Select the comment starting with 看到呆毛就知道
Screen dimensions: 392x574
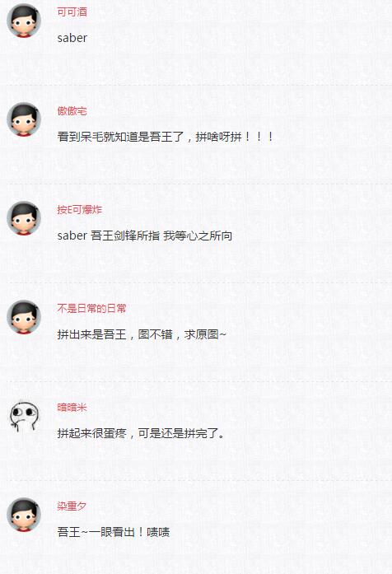165,137
